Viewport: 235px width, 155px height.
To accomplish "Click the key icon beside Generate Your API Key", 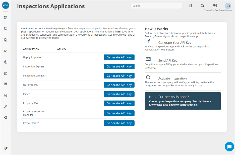I will point(148,41).
